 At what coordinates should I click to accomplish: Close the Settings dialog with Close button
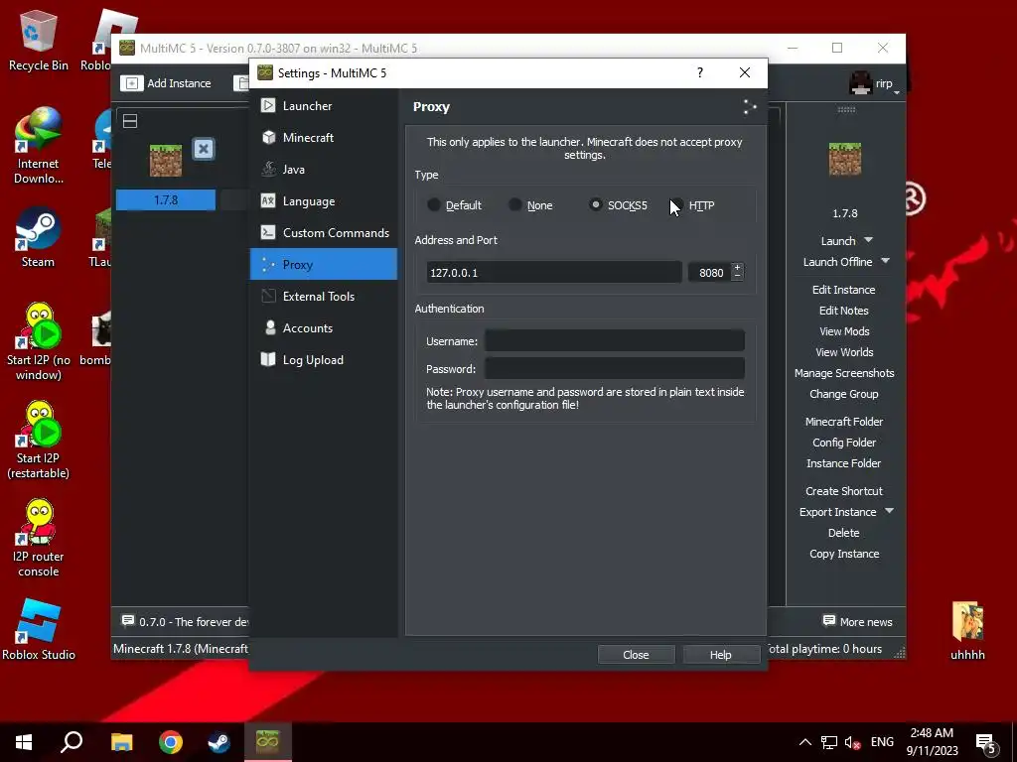[x=636, y=655]
